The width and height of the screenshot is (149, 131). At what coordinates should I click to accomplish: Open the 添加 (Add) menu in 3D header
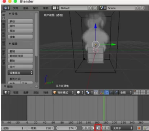pyautogui.click(x=36, y=92)
